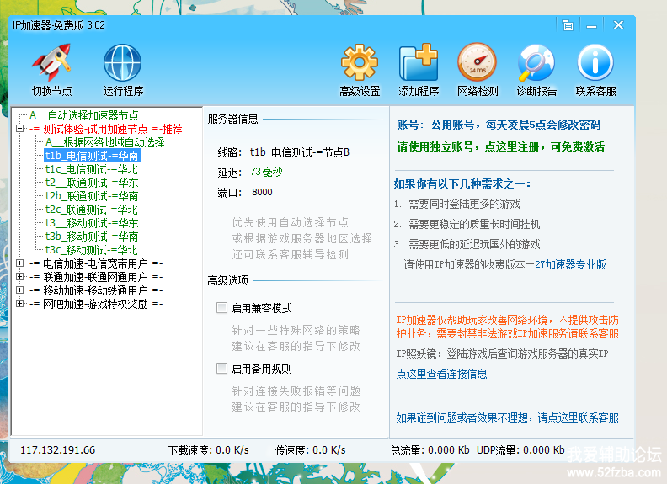Enable 启用备用规则 checkbox
This screenshot has height=484, width=667.
pos(221,369)
